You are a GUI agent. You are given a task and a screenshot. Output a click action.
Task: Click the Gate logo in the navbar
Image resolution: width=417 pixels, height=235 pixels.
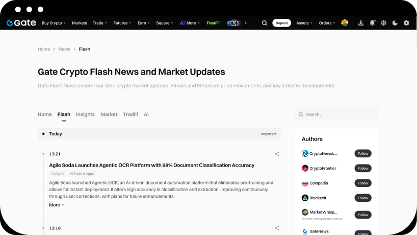[21, 23]
